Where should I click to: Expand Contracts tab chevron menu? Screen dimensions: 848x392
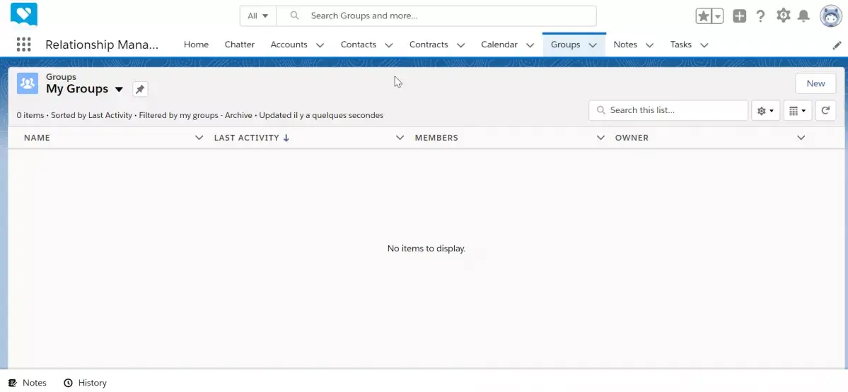click(460, 45)
